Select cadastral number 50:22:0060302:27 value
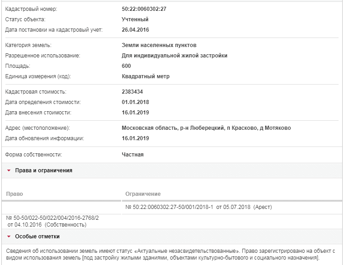Viewport: 344px width, 265px height. (x=144, y=9)
